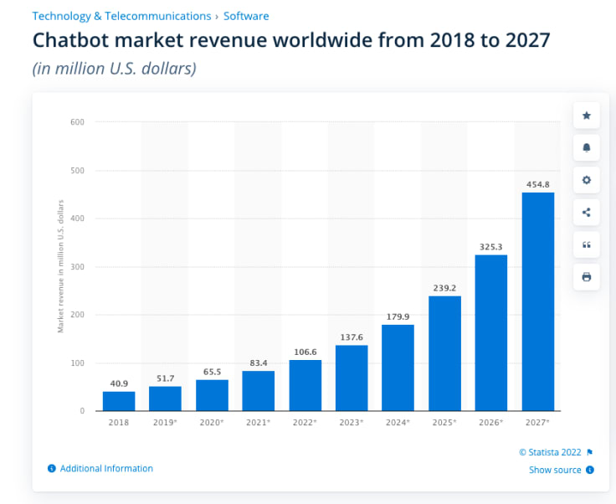Viewport: 616px width, 504px height.
Task: Click the 325.3 value label
Action: tap(491, 247)
